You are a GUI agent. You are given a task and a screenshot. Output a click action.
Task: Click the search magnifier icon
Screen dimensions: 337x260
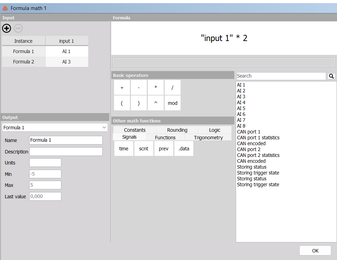coord(331,76)
